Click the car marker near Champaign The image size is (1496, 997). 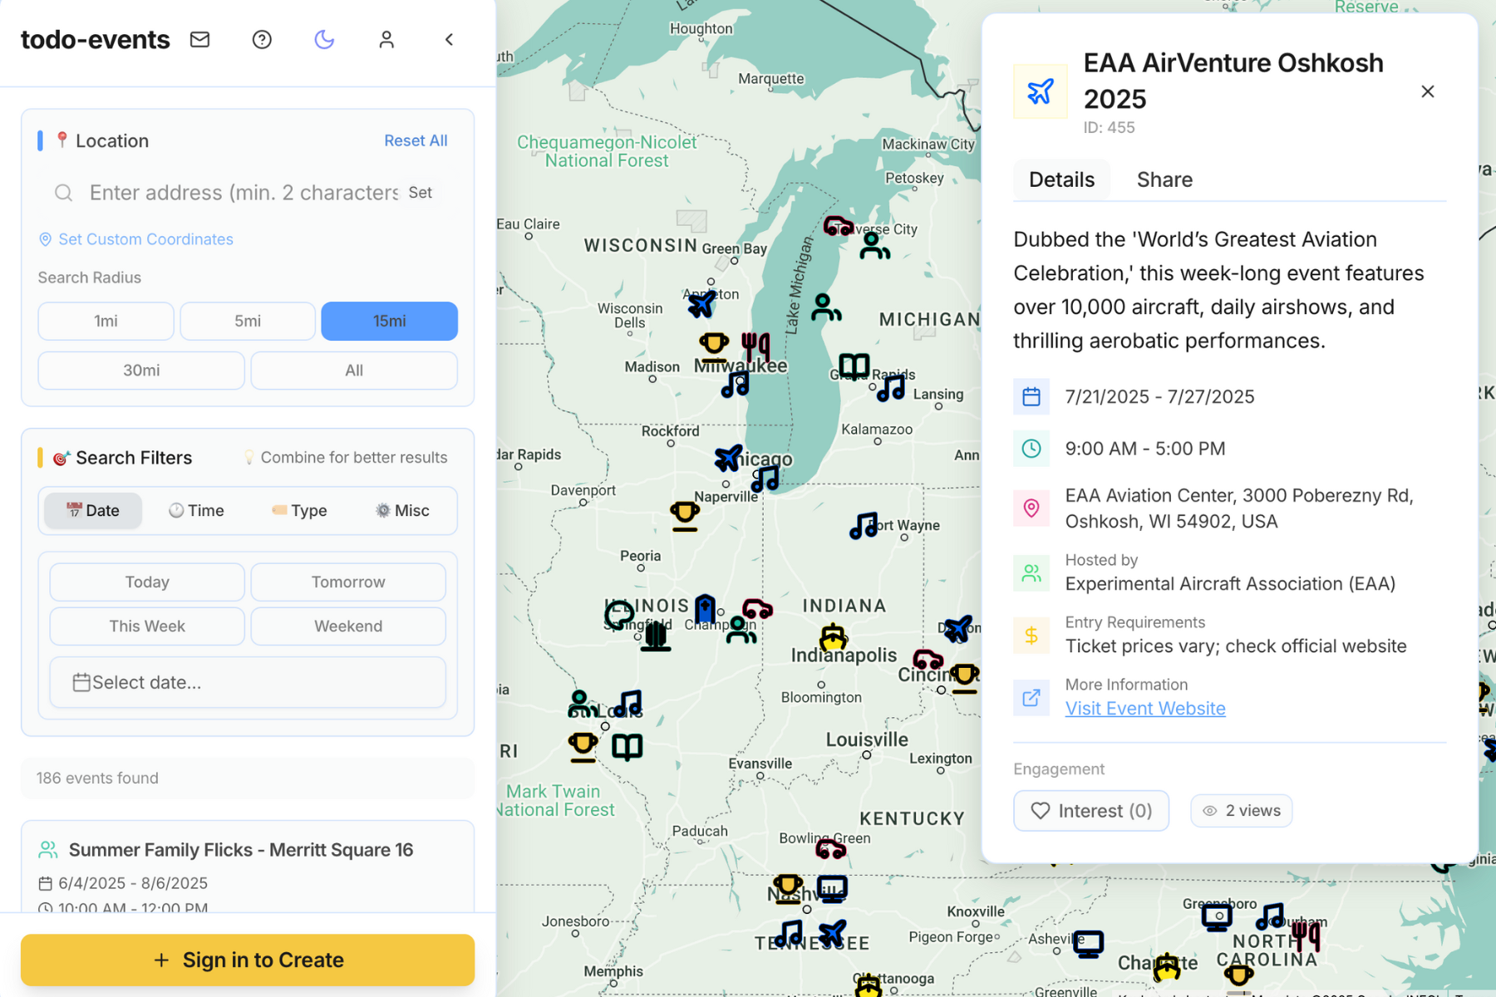coord(757,609)
